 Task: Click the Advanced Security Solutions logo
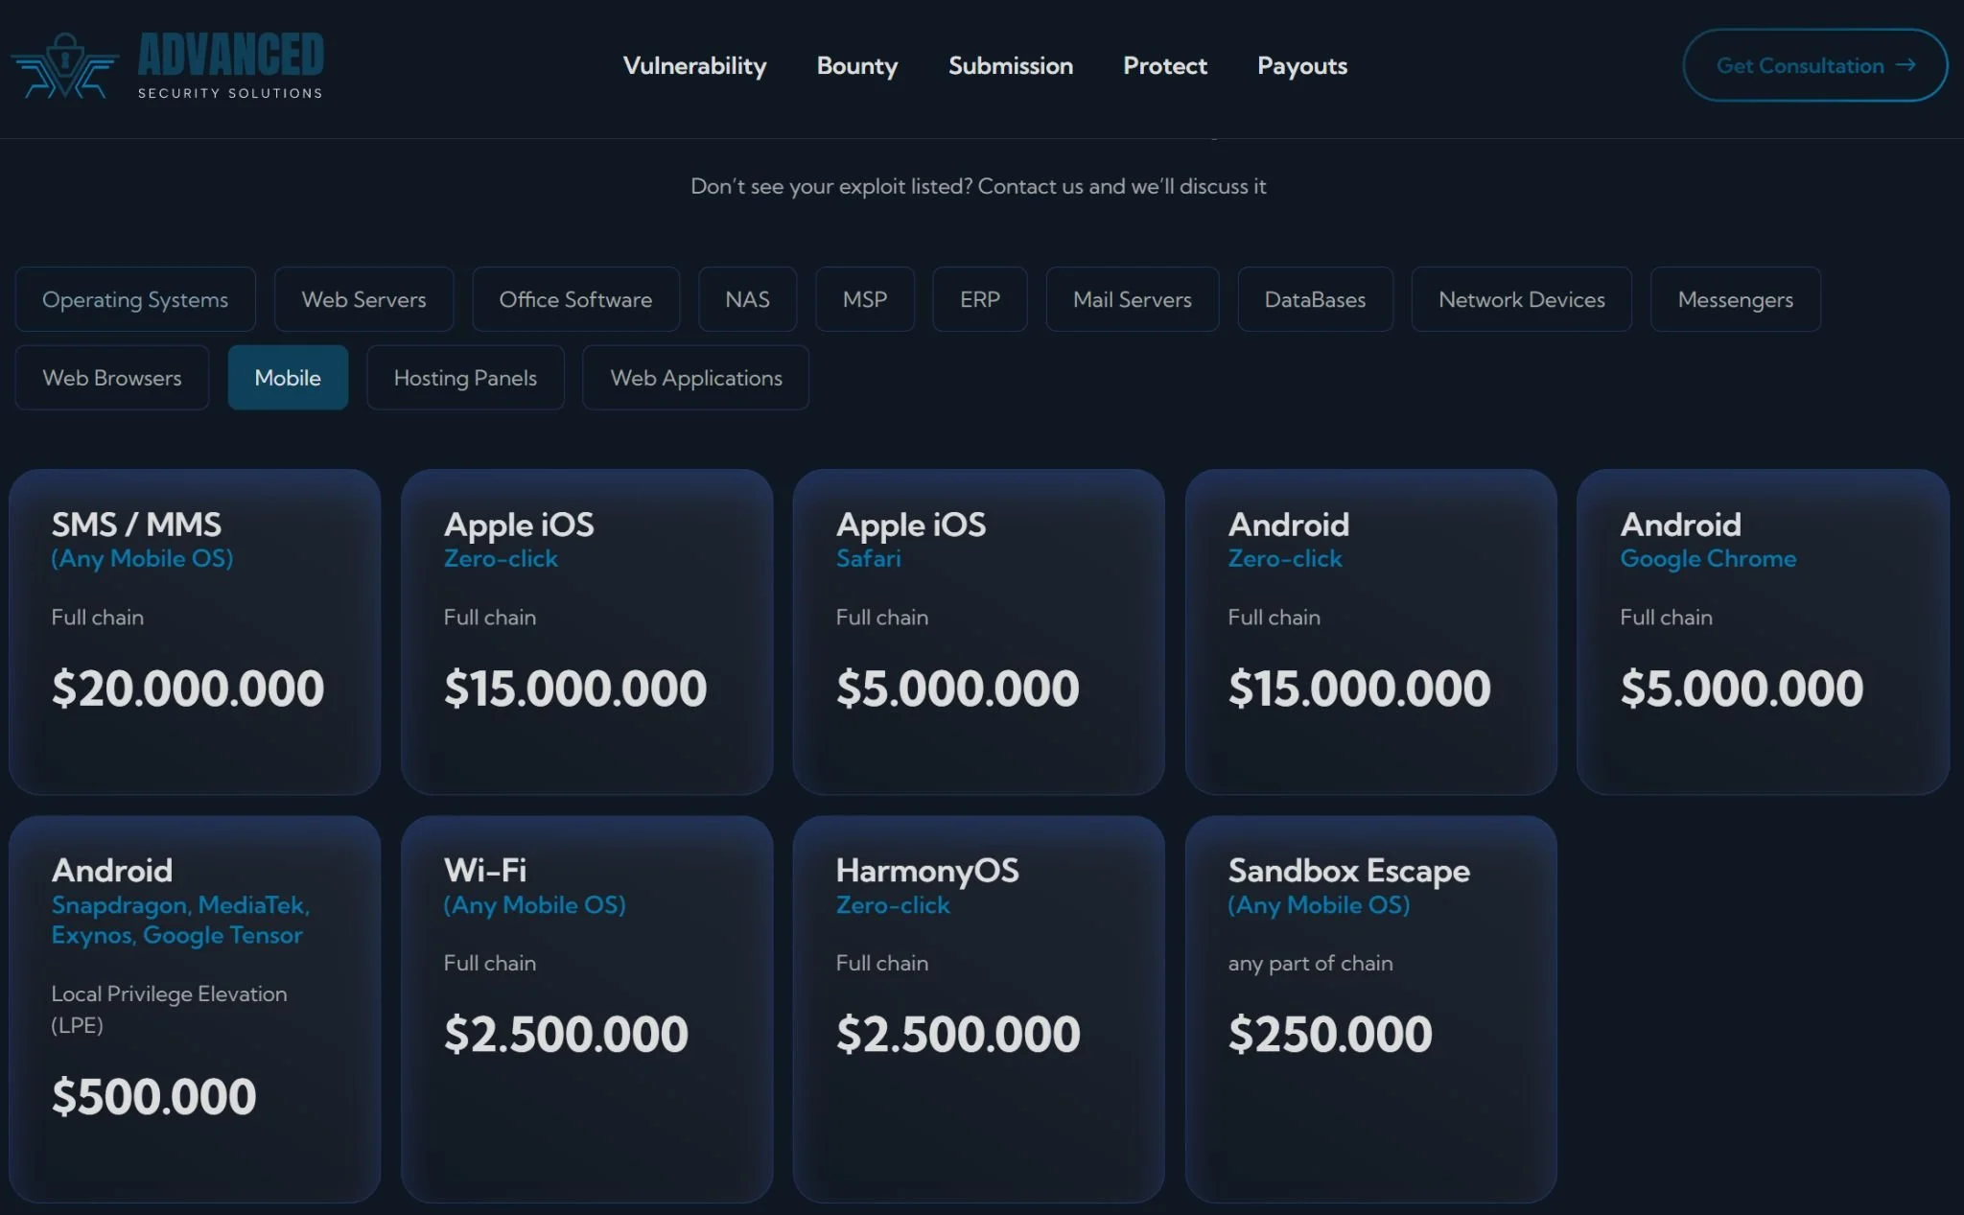(168, 65)
